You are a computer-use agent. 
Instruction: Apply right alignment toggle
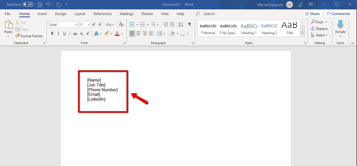coord(144,33)
